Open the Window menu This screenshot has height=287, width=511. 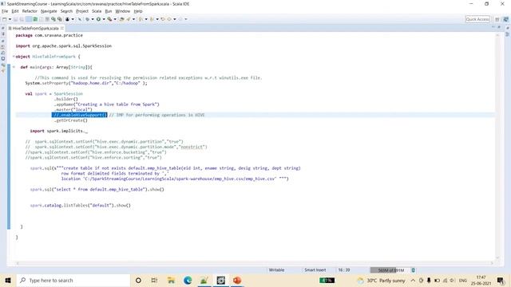122,11
